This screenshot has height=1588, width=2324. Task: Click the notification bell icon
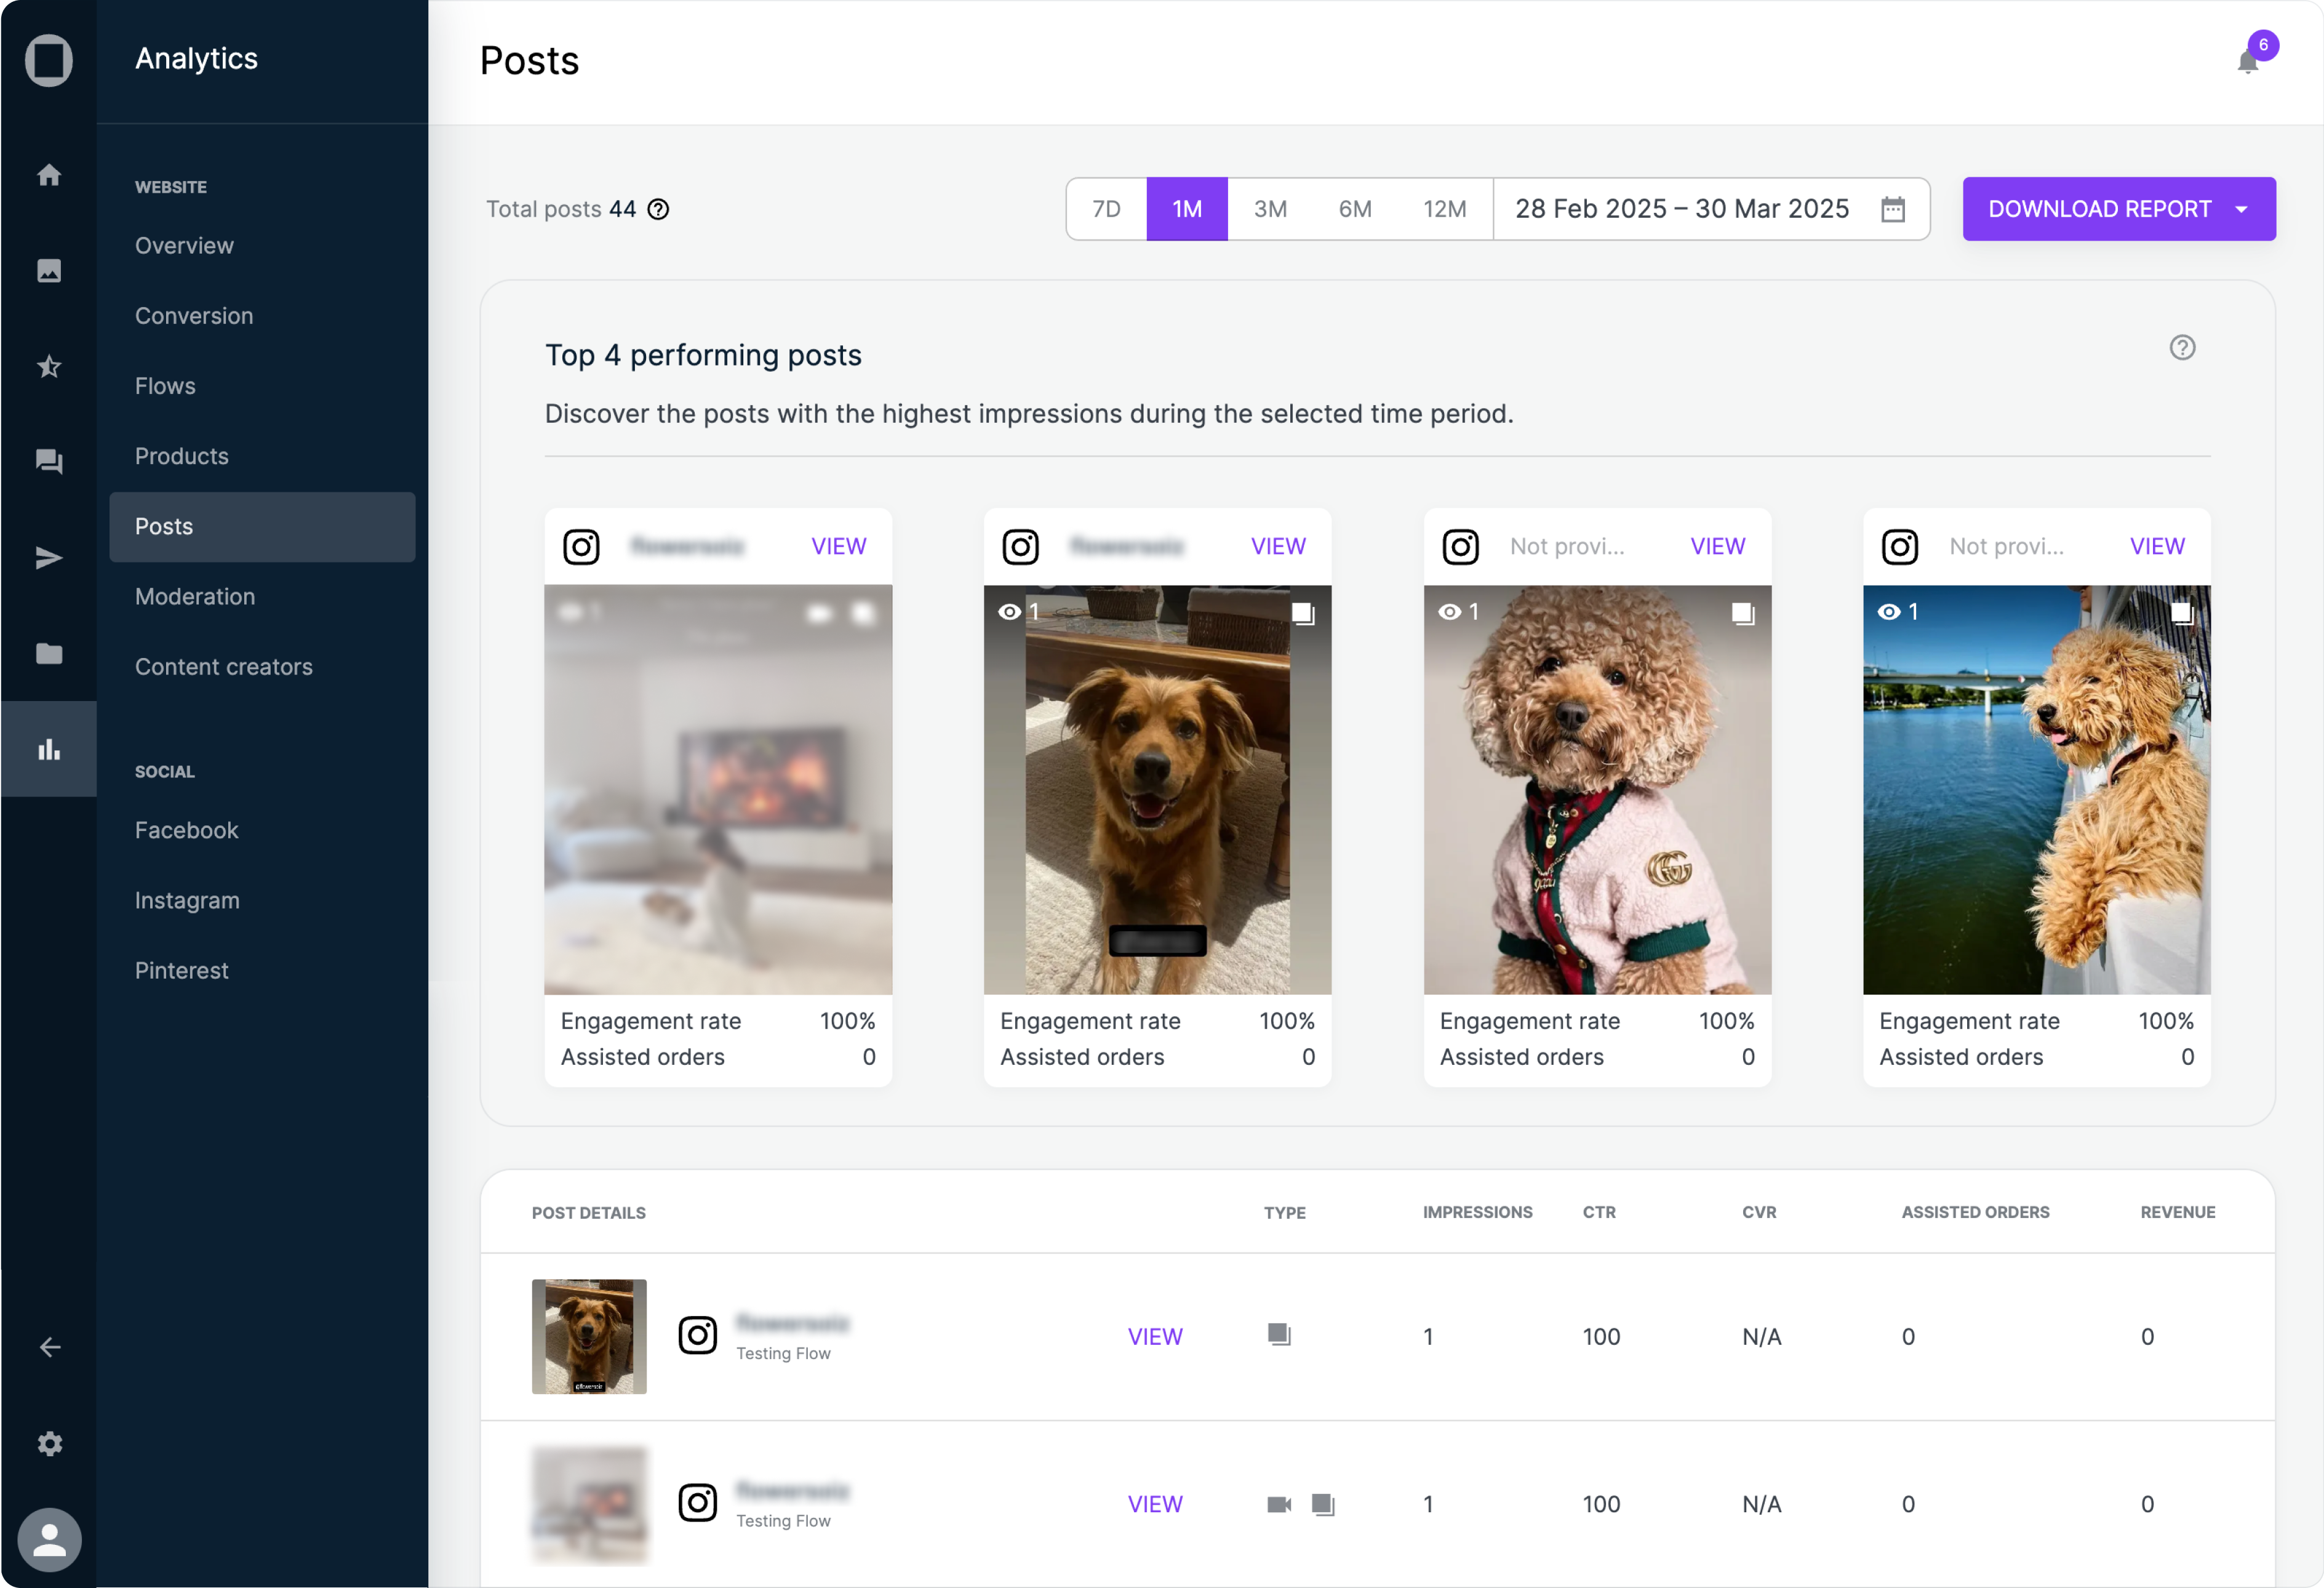coord(2247,62)
